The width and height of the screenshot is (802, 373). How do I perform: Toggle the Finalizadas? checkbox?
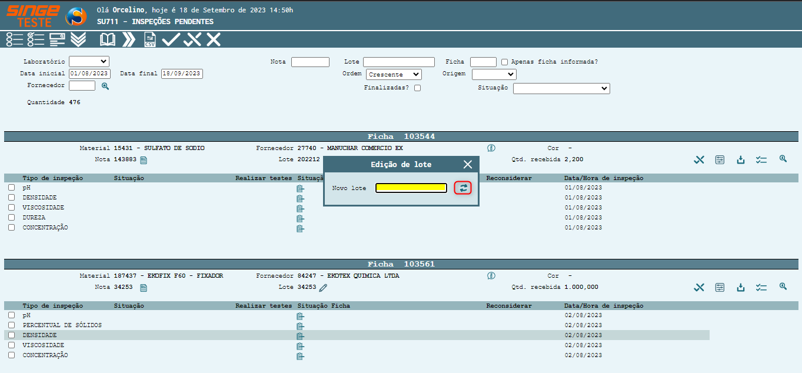pos(417,88)
